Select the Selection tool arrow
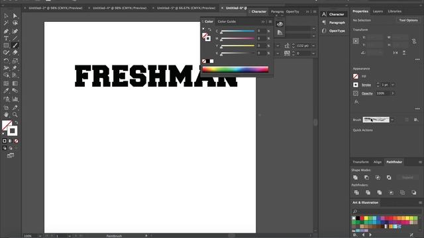 pyautogui.click(x=6, y=16)
